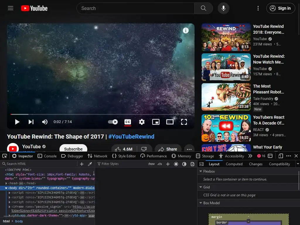The width and height of the screenshot is (300, 225).
Task: Start voice search with microphone icon
Action: point(223,8)
